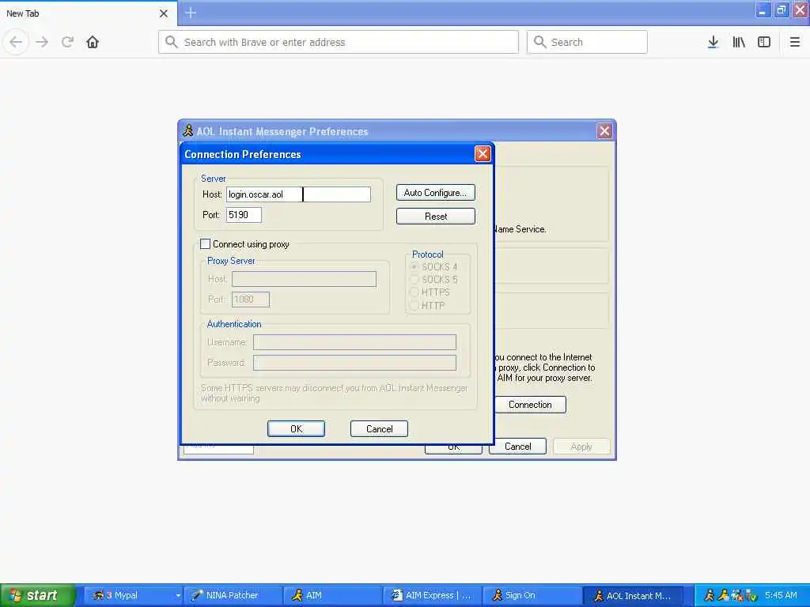810x607 pixels.
Task: Switch to AOL Instant M... taskbar button
Action: point(634,595)
